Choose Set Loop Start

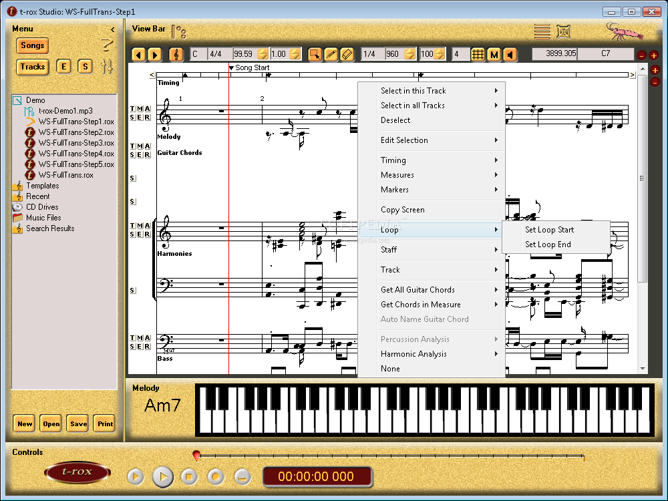pos(556,230)
